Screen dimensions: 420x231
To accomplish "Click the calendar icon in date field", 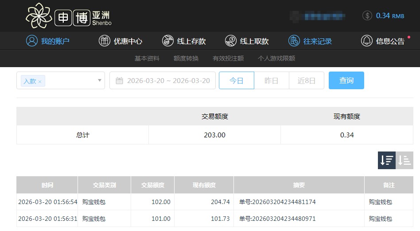I will coord(119,80).
